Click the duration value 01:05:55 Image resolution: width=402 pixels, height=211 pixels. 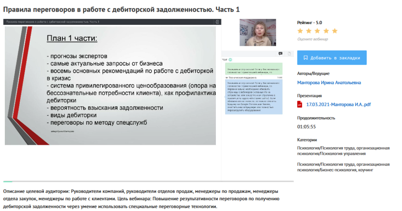306,127
